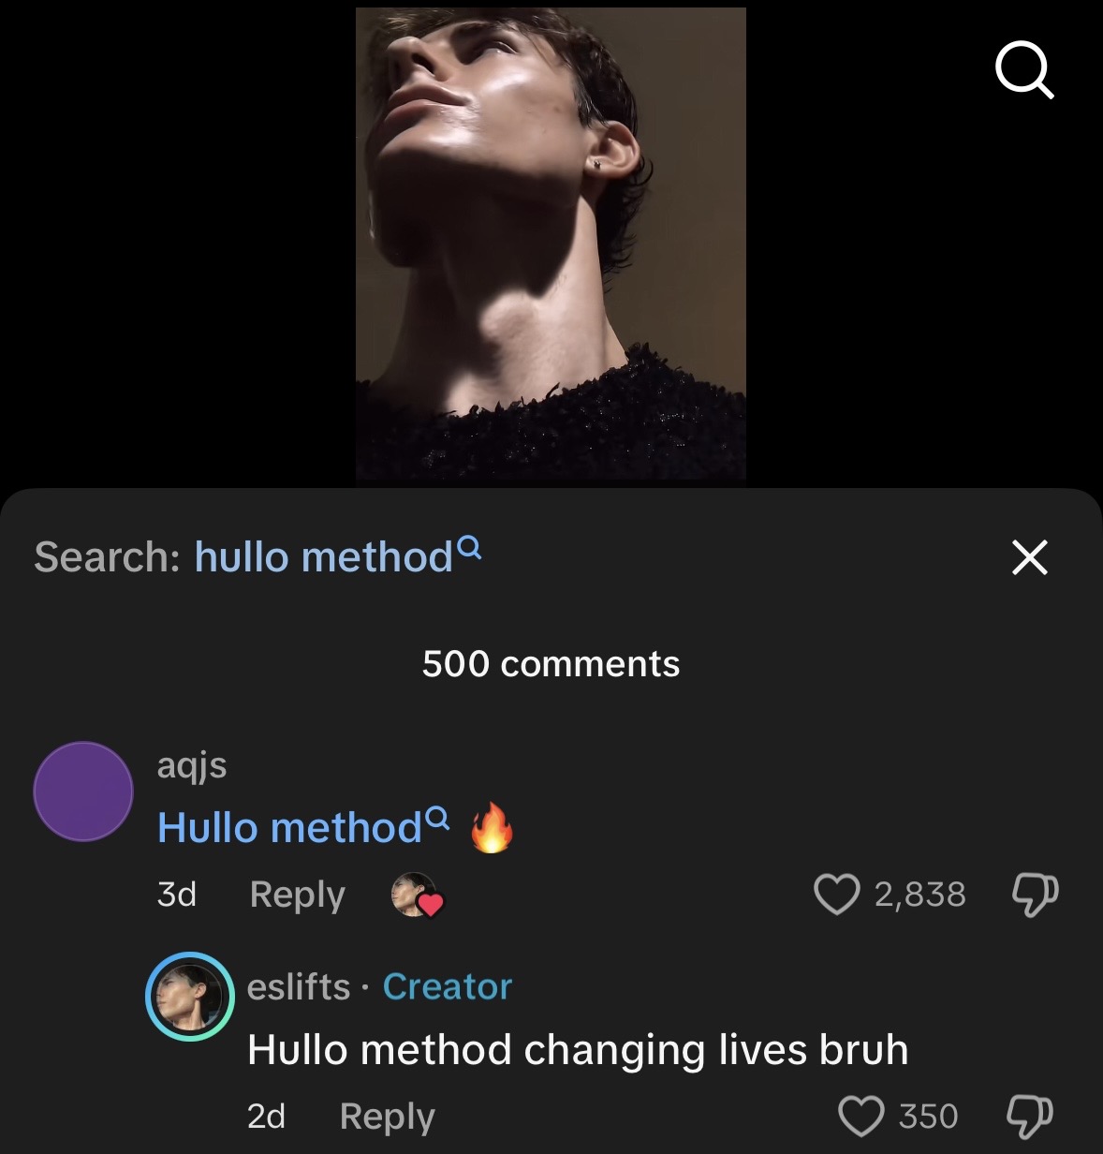Open the 'hullo method' search link

pos(323,557)
